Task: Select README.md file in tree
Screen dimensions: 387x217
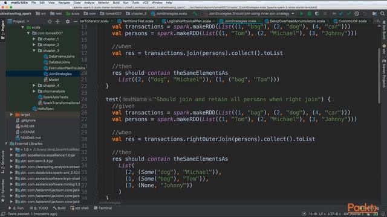Action: [x=28, y=137]
